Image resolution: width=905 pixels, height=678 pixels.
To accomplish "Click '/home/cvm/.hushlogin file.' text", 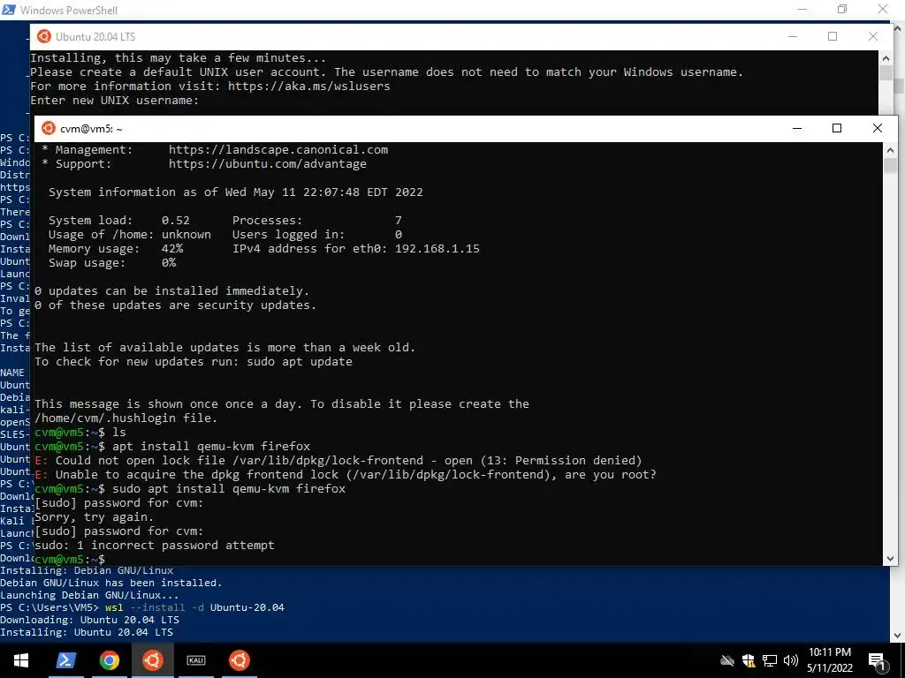I will click(125, 418).
